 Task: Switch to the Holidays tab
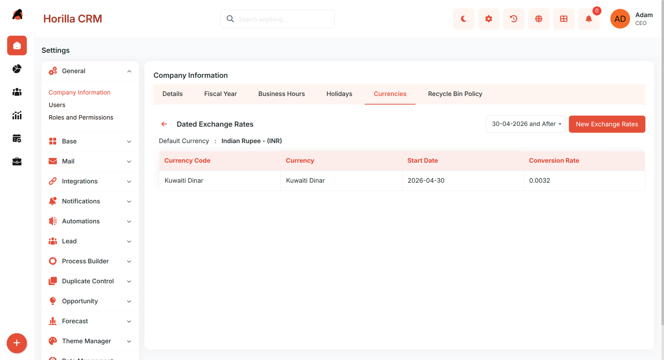pyautogui.click(x=339, y=94)
